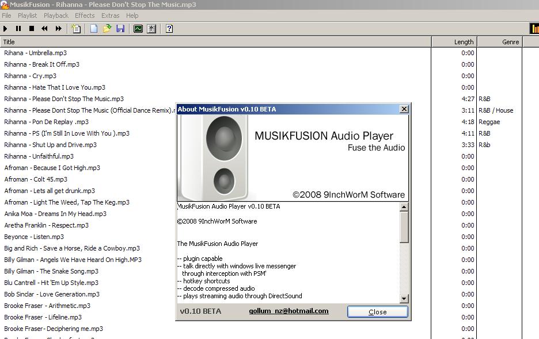Save the playlist with the floppy disk icon
This screenshot has width=539, height=339.
120,29
